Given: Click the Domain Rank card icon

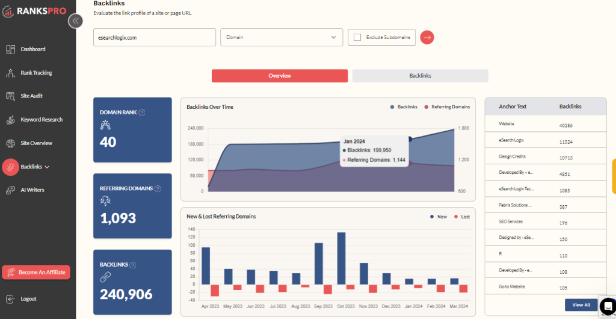Looking at the screenshot, I should point(106,125).
